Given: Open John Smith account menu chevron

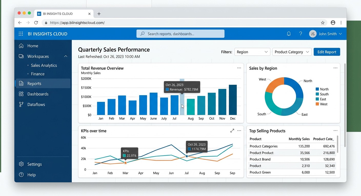Looking at the screenshot, I should [x=340, y=34].
